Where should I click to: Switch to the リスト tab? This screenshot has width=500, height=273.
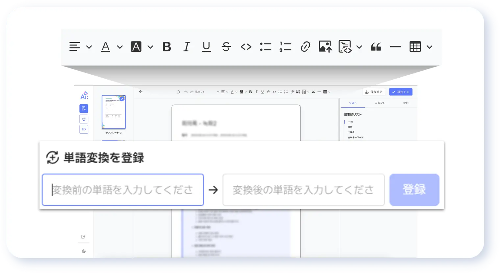(353, 103)
